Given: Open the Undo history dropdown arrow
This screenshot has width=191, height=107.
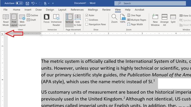Looking at the screenshot, I should [x=36, y=3].
